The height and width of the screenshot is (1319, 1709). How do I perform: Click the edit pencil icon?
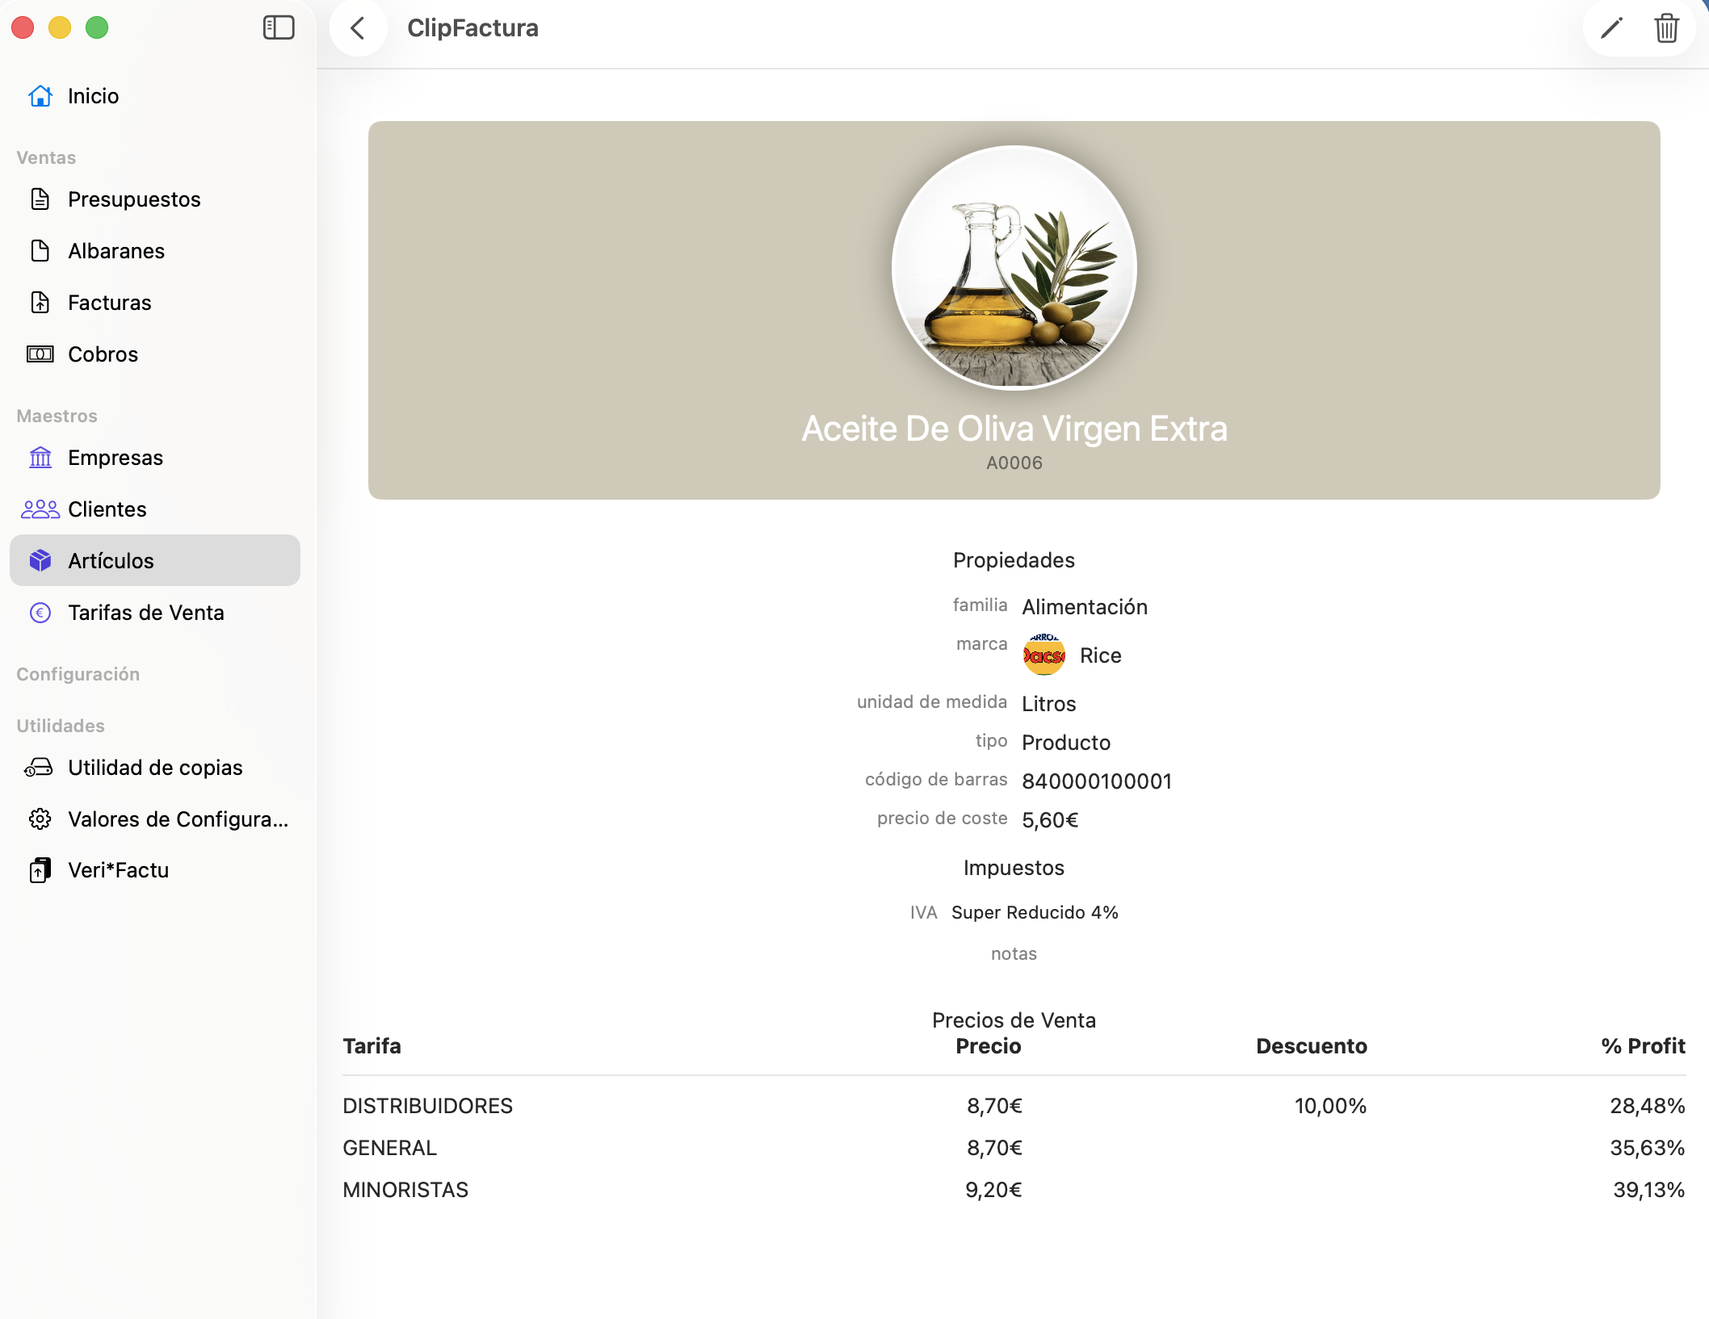(x=1611, y=27)
